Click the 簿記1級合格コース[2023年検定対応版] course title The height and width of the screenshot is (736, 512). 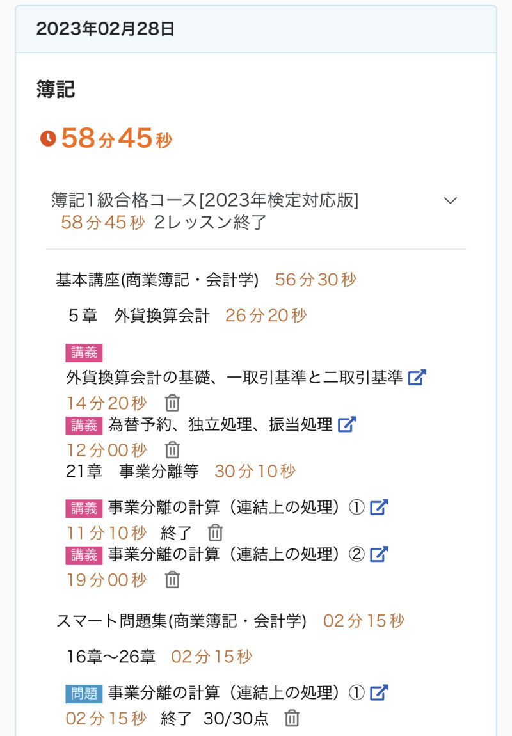(x=205, y=200)
